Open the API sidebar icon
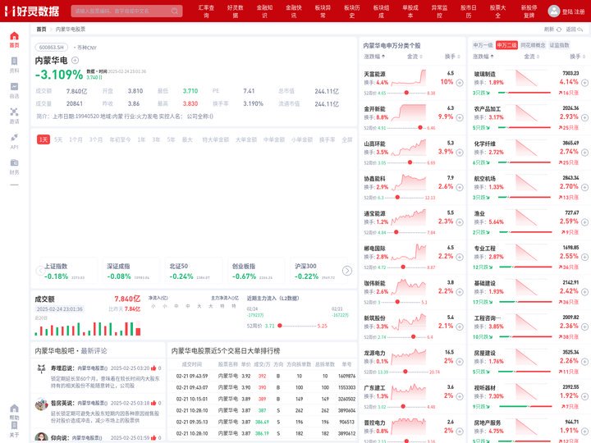This screenshot has height=443, width=591. (x=14, y=137)
